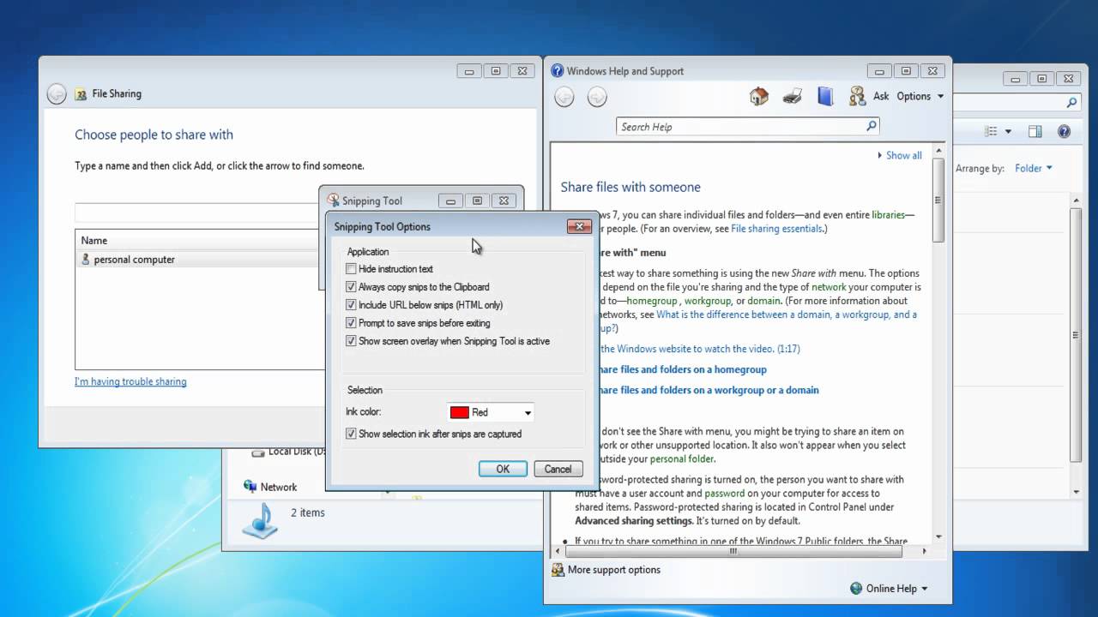Click the personal computer user icon
Image resolution: width=1098 pixels, height=617 pixels.
click(85, 259)
